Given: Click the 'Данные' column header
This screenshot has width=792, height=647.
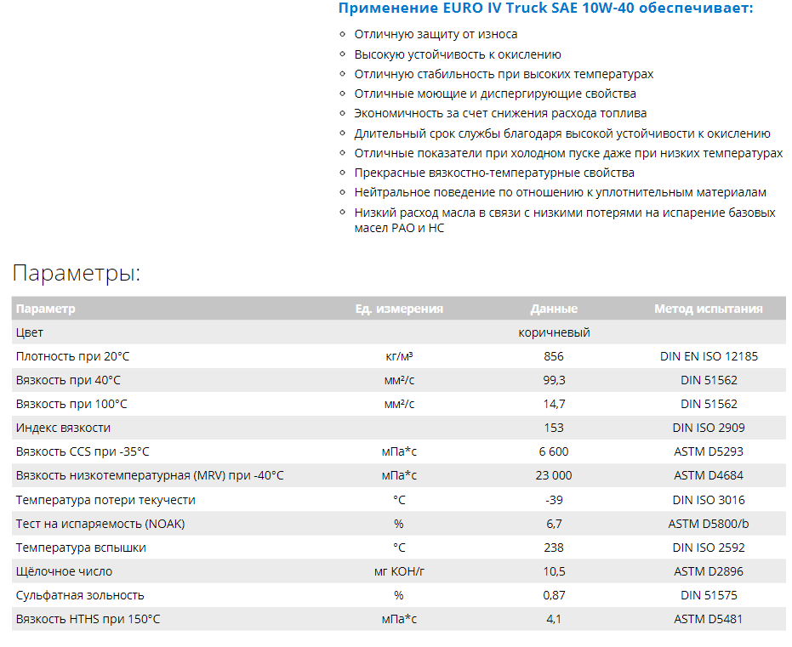Looking at the screenshot, I should [554, 309].
